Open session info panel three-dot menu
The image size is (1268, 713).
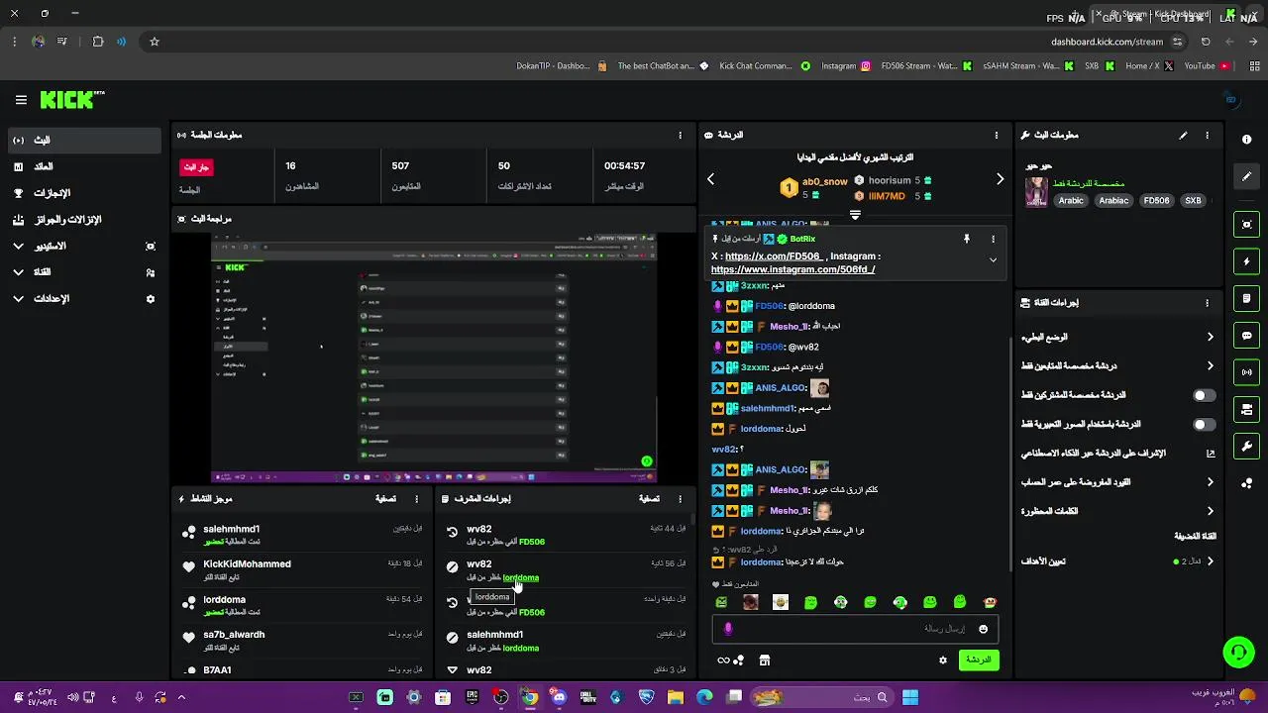tap(680, 135)
